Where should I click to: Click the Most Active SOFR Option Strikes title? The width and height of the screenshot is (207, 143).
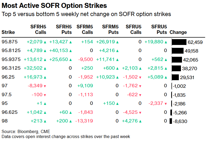pos(54,5)
